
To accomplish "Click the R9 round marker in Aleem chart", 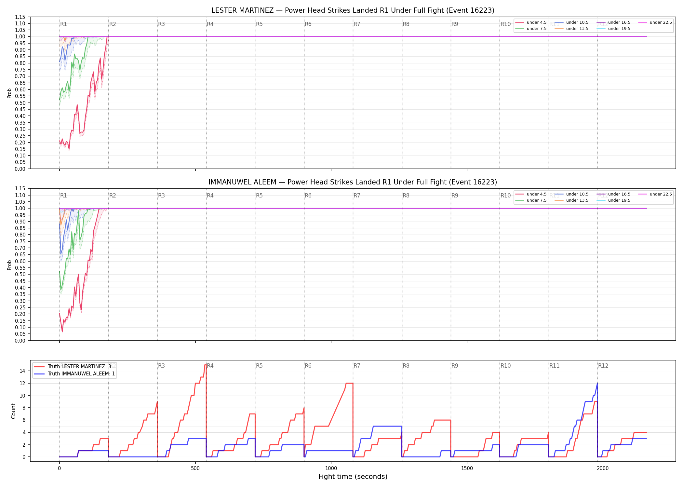I will [x=455, y=196].
